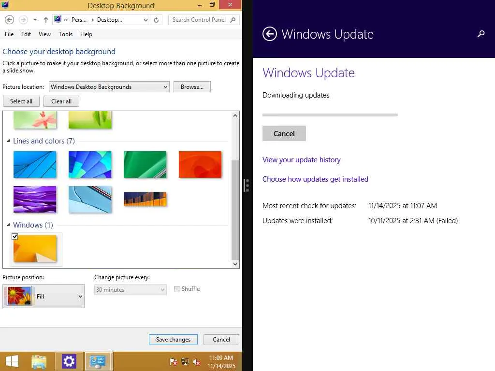Viewport: 495px width, 371px height.
Task: Open Choose how updates get installed
Action: (x=315, y=179)
